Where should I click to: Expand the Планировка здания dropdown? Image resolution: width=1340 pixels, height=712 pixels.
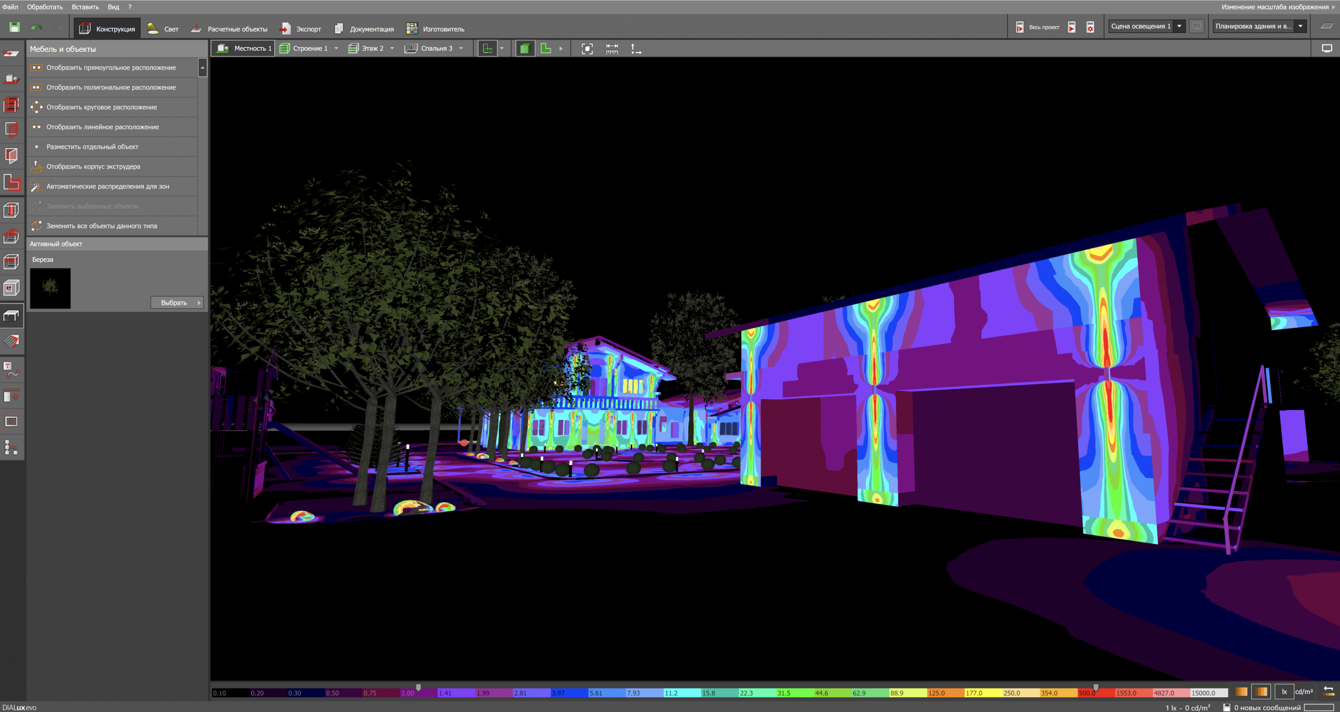tap(1300, 26)
